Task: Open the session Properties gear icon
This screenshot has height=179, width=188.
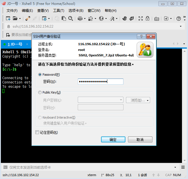Action: click(x=44, y=18)
